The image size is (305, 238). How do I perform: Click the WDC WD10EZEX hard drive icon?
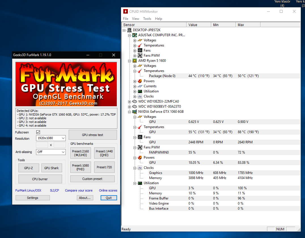pos(135,101)
